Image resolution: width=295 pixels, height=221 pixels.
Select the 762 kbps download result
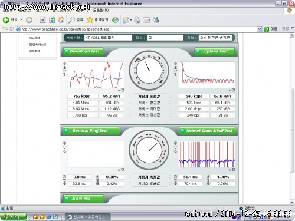(83, 96)
